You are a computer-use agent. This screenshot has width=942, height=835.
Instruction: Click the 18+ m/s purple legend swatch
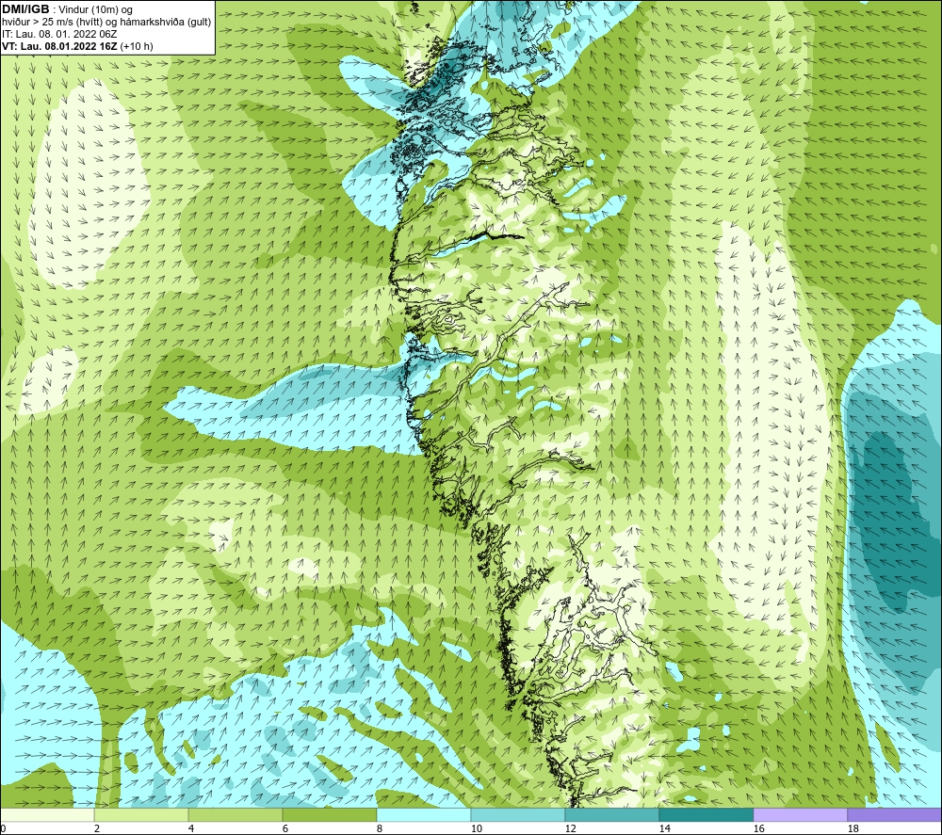click(895, 815)
